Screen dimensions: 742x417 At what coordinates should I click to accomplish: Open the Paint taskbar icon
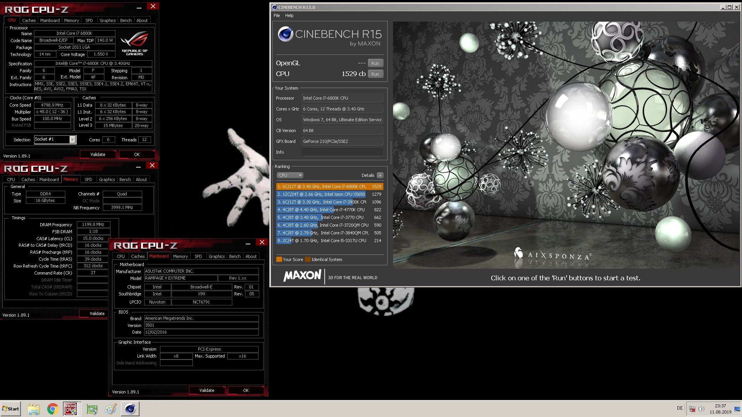[x=111, y=409]
